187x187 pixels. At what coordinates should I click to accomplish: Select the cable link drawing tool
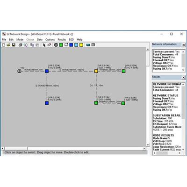[x=49, y=45]
